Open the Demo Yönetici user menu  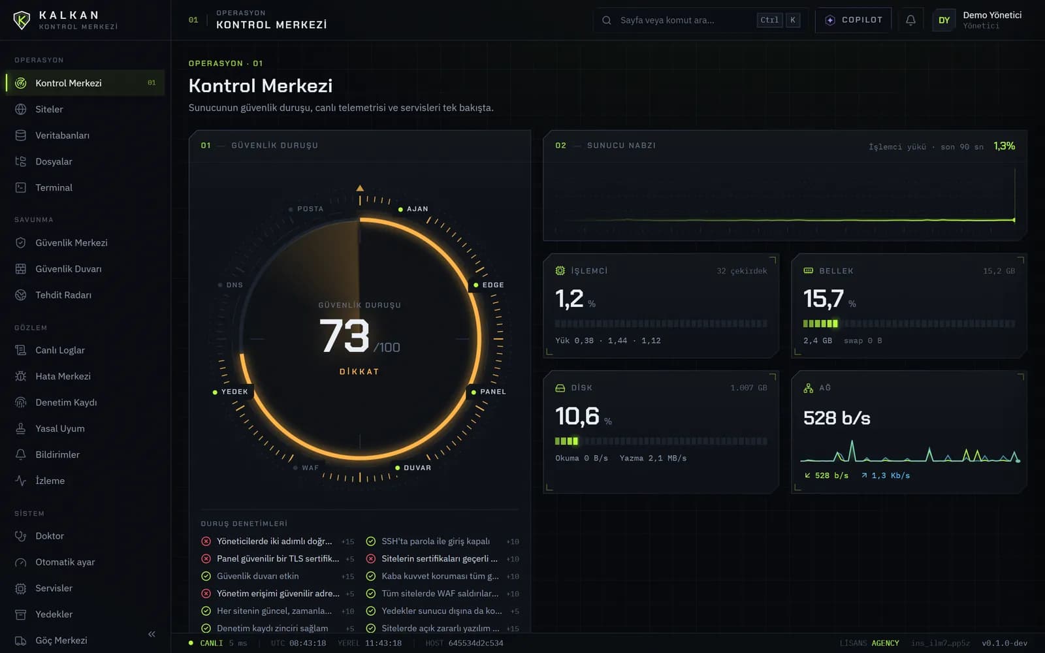point(978,20)
